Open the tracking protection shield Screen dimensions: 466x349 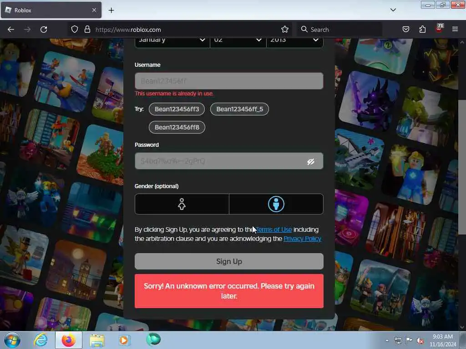click(x=75, y=30)
